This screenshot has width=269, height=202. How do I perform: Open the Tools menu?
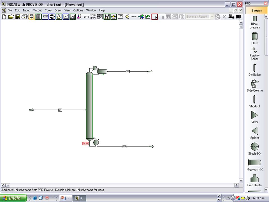(48, 10)
